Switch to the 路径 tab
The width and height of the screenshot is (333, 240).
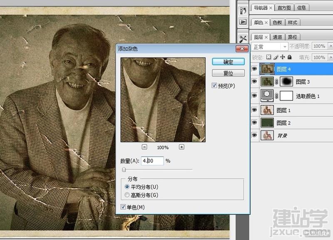pyautogui.click(x=293, y=37)
